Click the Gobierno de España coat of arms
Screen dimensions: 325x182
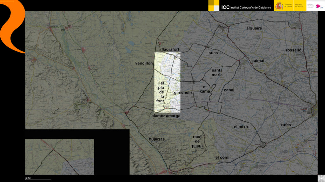click(x=279, y=6)
